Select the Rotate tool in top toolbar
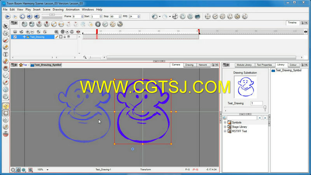311x175 pixels. click(215, 16)
